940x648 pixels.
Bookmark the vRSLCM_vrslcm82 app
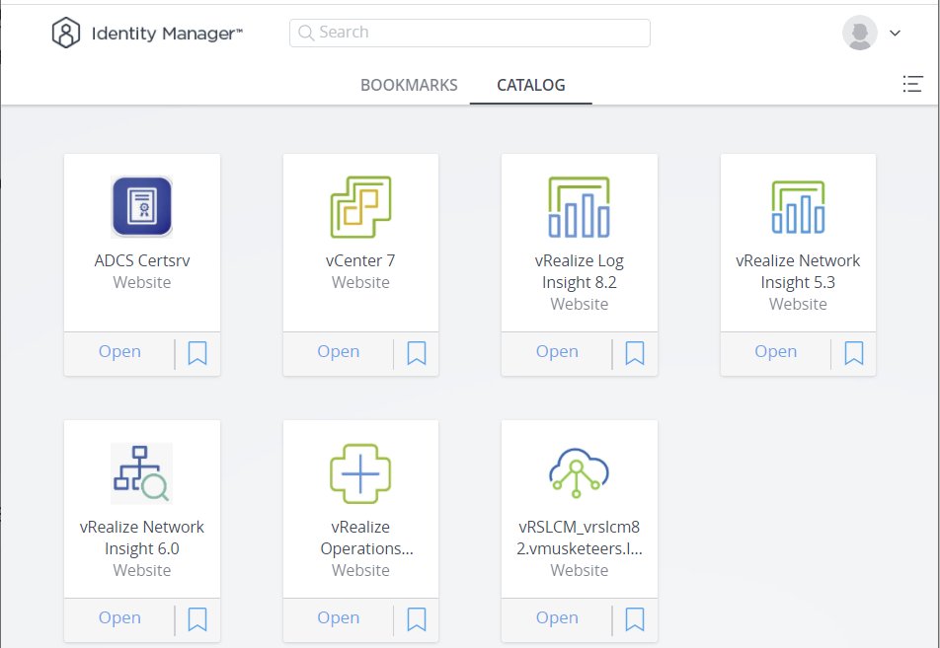coord(635,619)
